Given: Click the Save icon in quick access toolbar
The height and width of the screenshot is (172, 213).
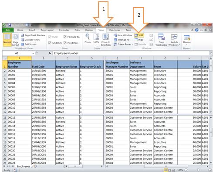Looking at the screenshot, I should pos(10,25).
